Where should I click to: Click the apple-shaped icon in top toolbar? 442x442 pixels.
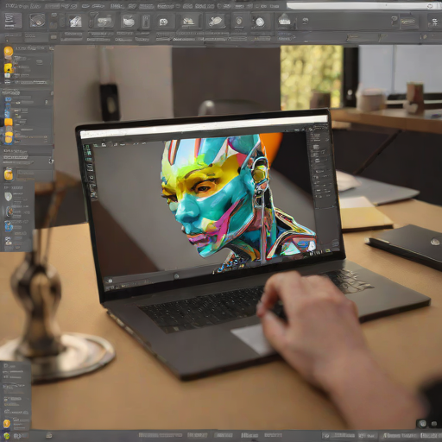(x=129, y=21)
